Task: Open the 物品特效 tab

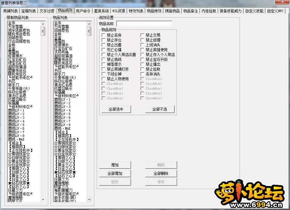Action: pos(154,11)
